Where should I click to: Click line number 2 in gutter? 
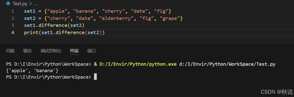pyautogui.click(x=13, y=18)
